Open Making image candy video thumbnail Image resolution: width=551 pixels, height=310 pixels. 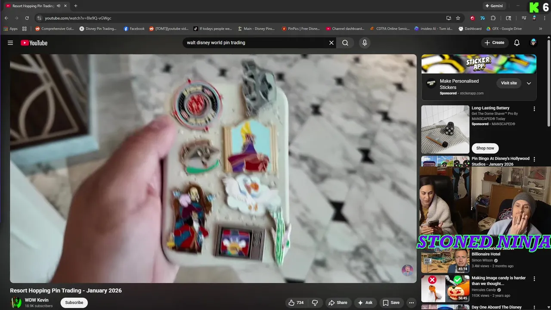click(445, 288)
